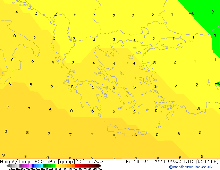Click the '12' legend scale label
The width and height of the screenshot is (220, 170).
click(x=65, y=169)
